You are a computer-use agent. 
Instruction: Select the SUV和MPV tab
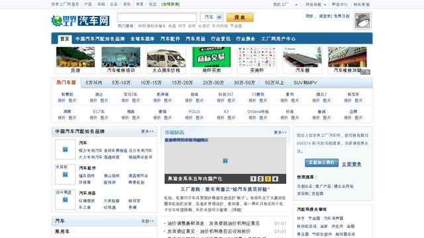click(x=305, y=83)
